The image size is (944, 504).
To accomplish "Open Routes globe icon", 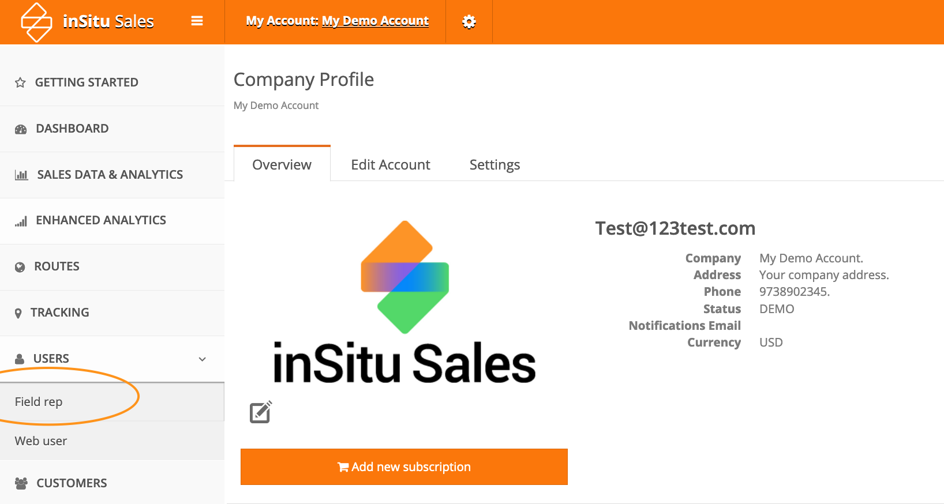I will coord(20,267).
